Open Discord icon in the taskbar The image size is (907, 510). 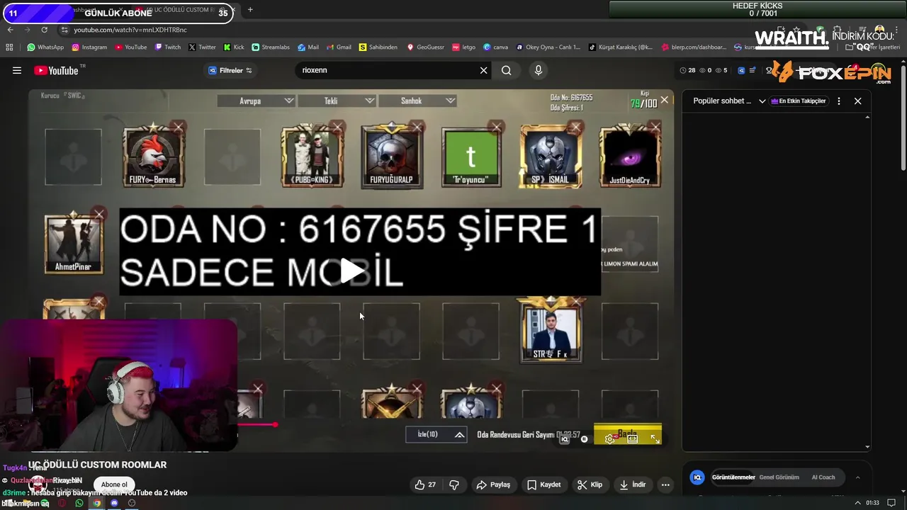click(114, 503)
